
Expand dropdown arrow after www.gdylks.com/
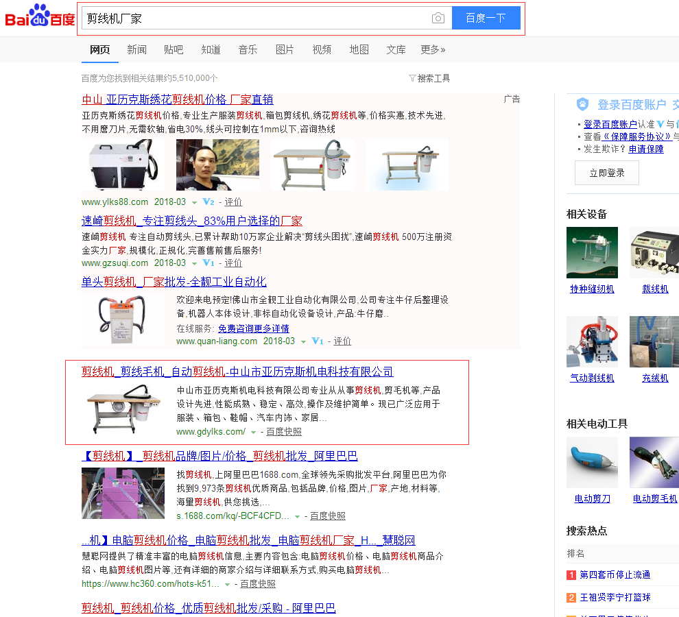[253, 433]
